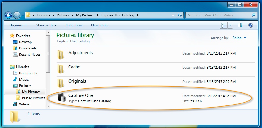
Task: Click the large folder icon in details pane
Action: (15, 117)
